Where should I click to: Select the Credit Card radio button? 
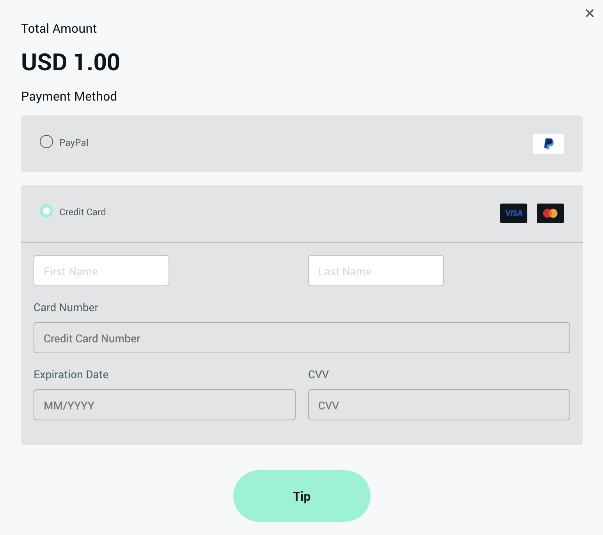point(46,211)
